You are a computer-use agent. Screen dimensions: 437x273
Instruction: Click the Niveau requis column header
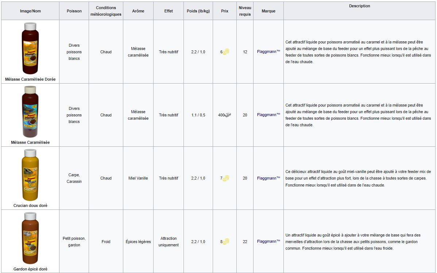click(245, 11)
